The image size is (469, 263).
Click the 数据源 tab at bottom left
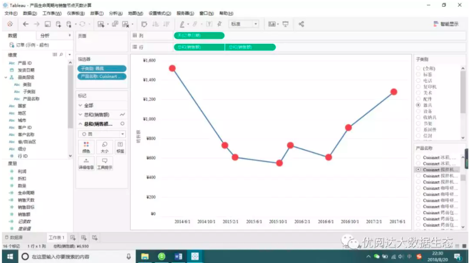click(14, 238)
